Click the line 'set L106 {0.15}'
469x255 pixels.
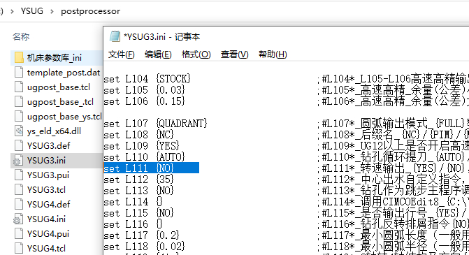(144, 101)
